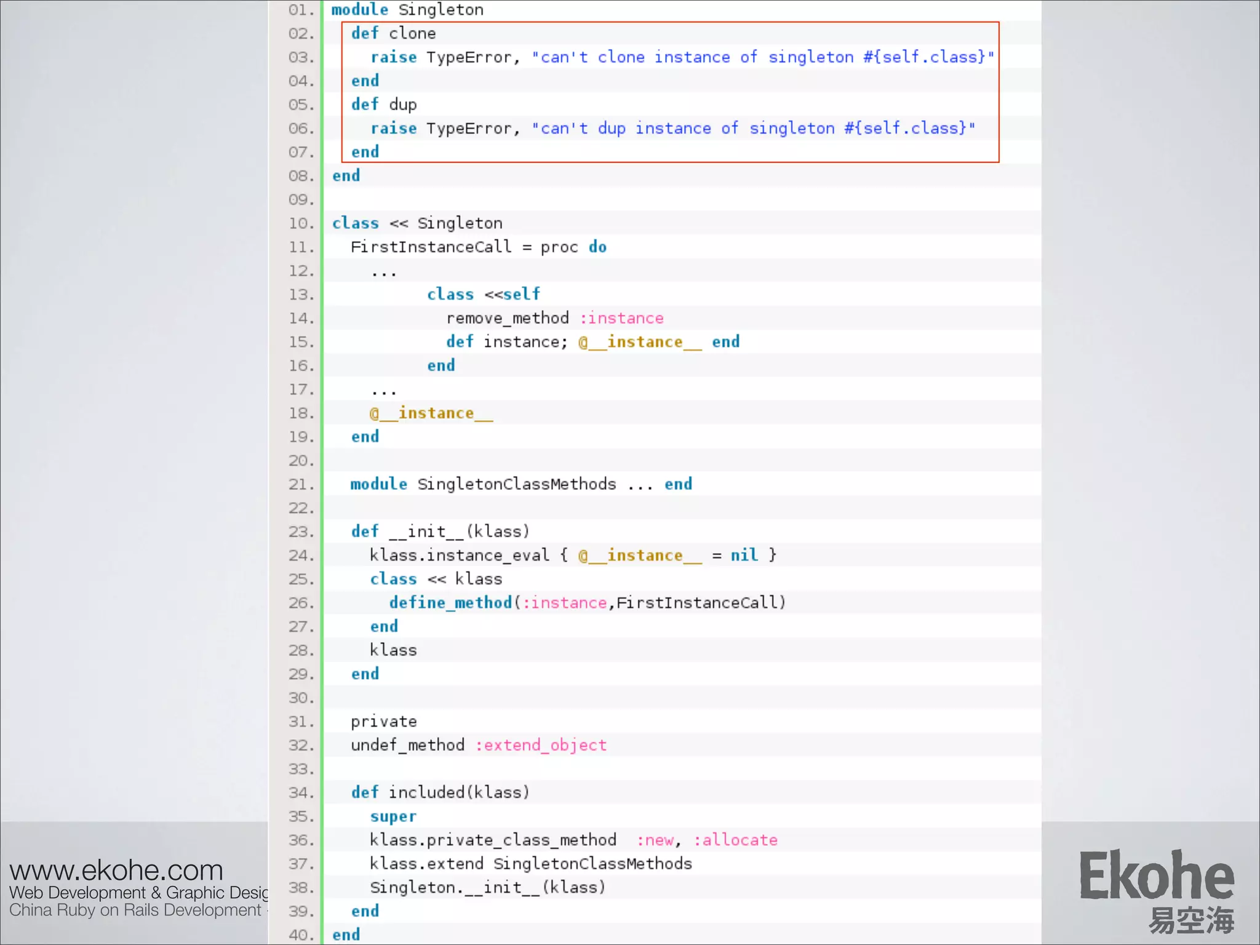The width and height of the screenshot is (1260, 945).
Task: Click 'klass' on line 28
Action: [x=393, y=650]
